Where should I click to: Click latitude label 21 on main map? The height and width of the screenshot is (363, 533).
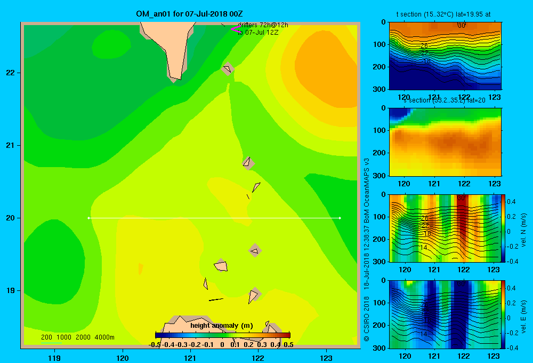(x=10, y=145)
